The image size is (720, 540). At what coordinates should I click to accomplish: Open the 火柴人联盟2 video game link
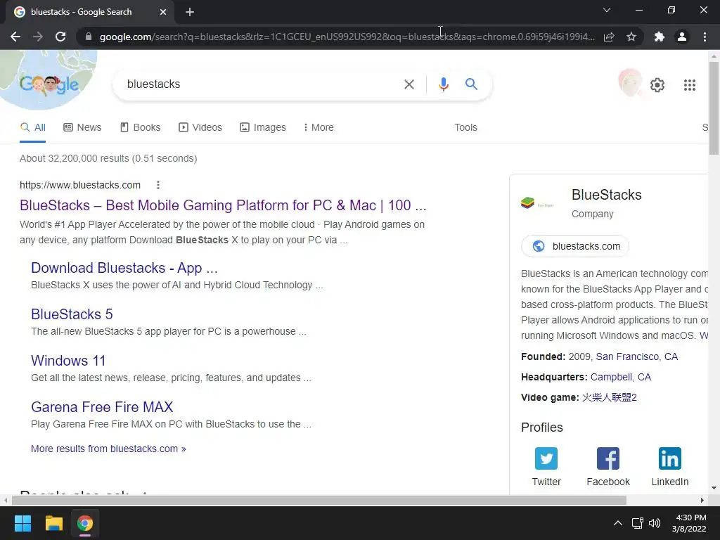tap(609, 397)
